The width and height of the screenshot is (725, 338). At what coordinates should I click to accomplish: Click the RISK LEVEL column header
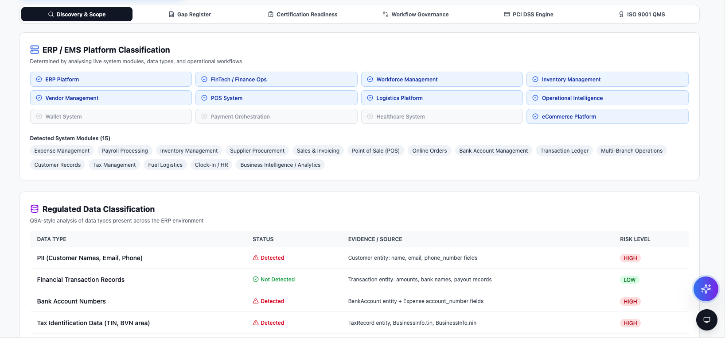pos(635,239)
